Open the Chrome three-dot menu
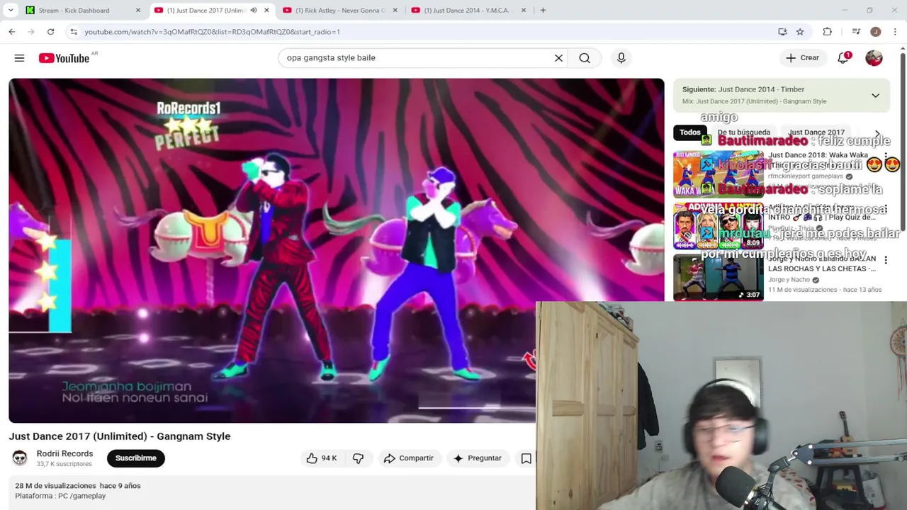907x510 pixels. [895, 32]
